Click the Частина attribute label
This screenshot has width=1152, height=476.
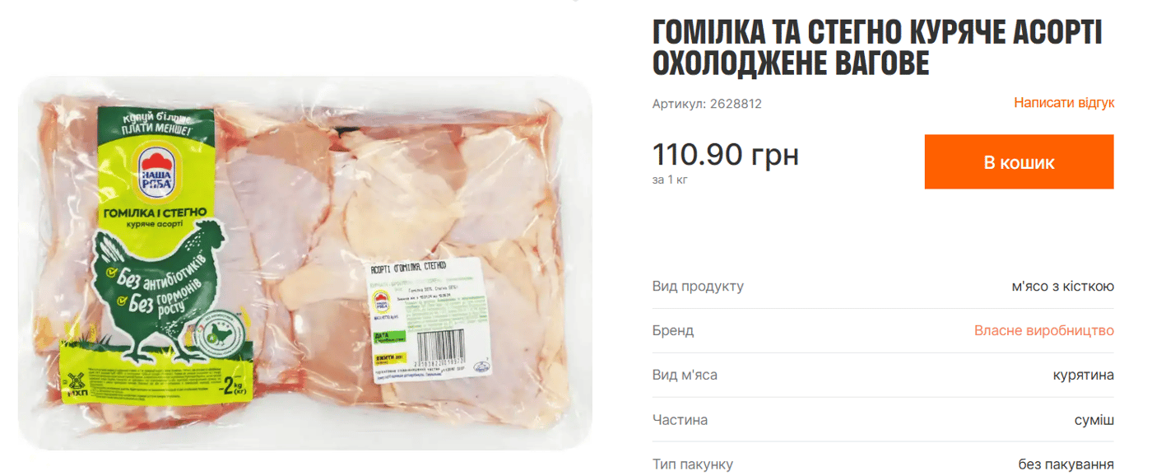tap(680, 420)
